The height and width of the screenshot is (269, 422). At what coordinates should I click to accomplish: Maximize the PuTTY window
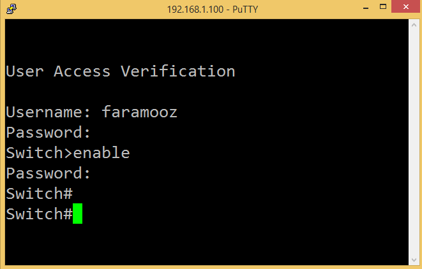click(x=382, y=7)
